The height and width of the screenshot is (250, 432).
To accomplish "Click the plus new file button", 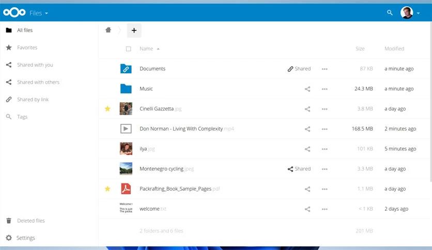I will (x=134, y=30).
